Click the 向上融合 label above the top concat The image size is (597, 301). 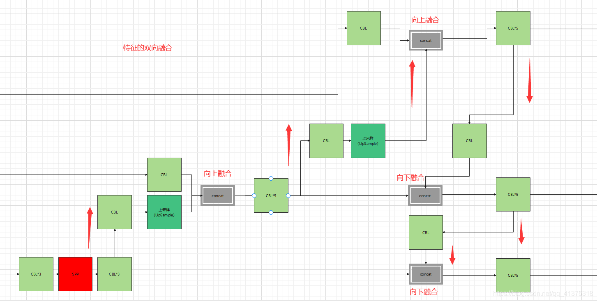425,20
